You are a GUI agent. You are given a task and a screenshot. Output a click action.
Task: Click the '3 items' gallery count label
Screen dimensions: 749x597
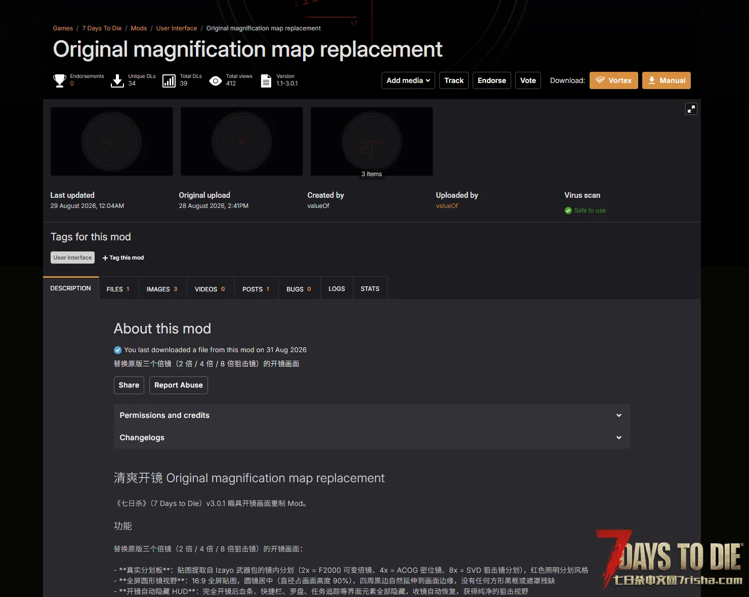pyautogui.click(x=371, y=174)
